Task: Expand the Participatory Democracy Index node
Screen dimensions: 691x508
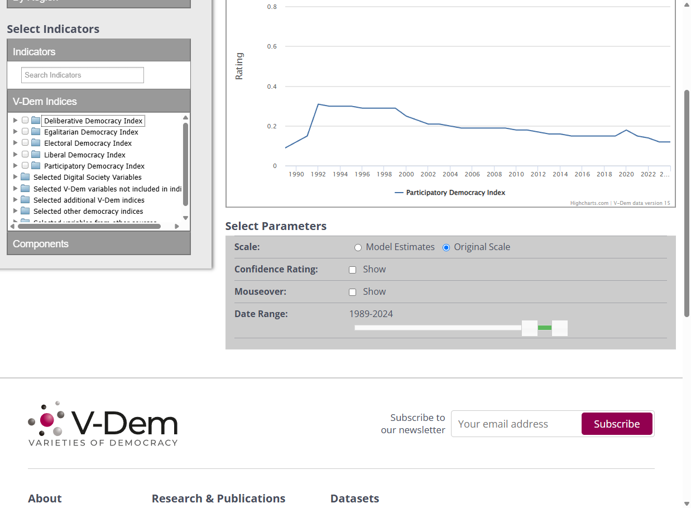Action: point(15,166)
